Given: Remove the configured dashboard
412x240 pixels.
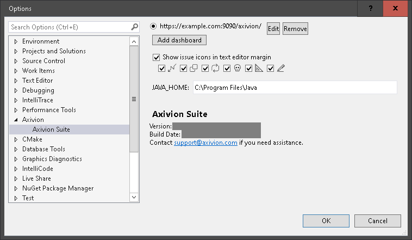Looking at the screenshot, I should click(295, 29).
